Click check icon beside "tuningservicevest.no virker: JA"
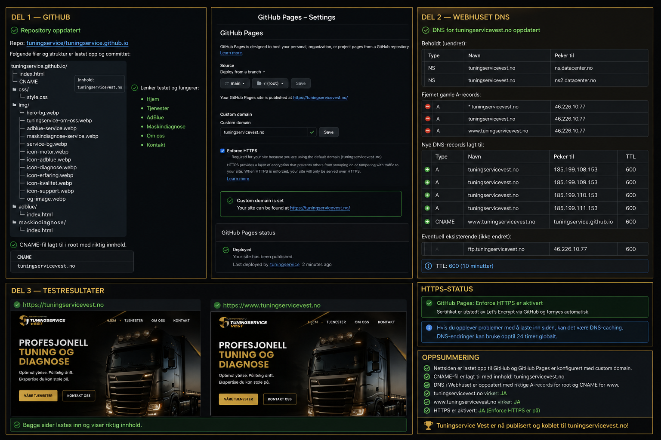Image resolution: width=661 pixels, height=440 pixels. tap(427, 394)
